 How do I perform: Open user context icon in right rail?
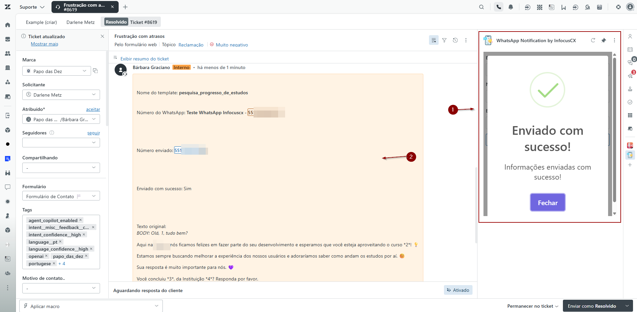630,37
